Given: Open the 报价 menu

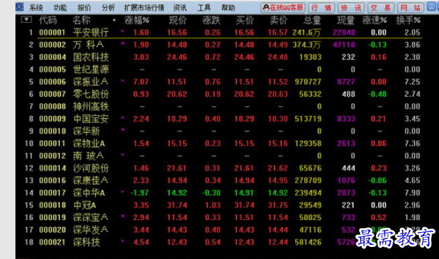Looking at the screenshot, I should coord(85,8).
